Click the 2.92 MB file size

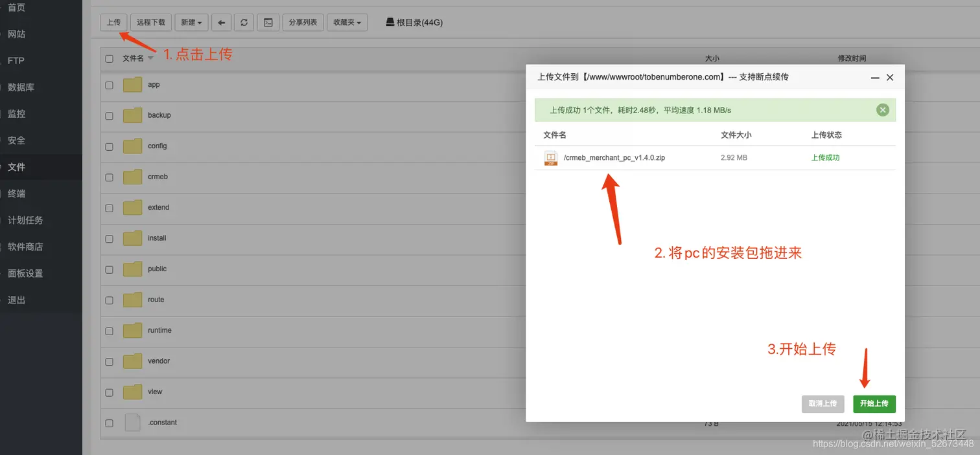pos(734,157)
